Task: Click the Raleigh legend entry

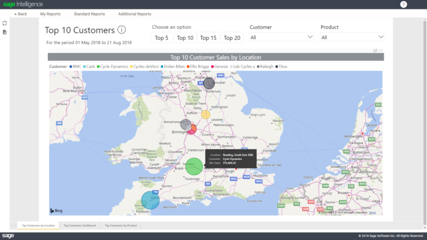Action: click(x=265, y=67)
